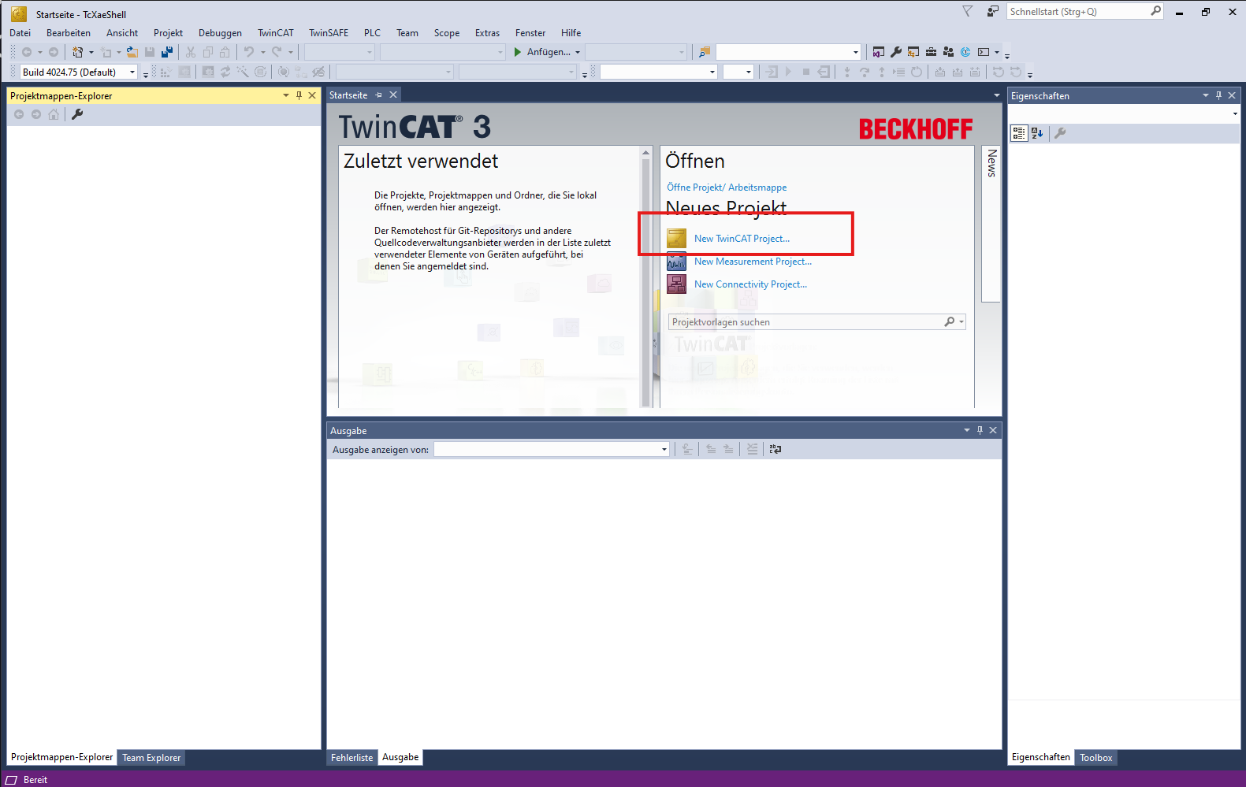1246x787 pixels.
Task: Open the Datei menu
Action: 20,33
